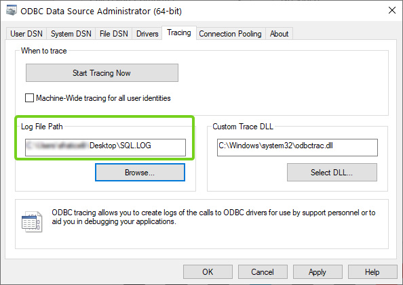The height and width of the screenshot is (285, 403).
Task: Open the Connection Pooling tab
Action: (230, 34)
